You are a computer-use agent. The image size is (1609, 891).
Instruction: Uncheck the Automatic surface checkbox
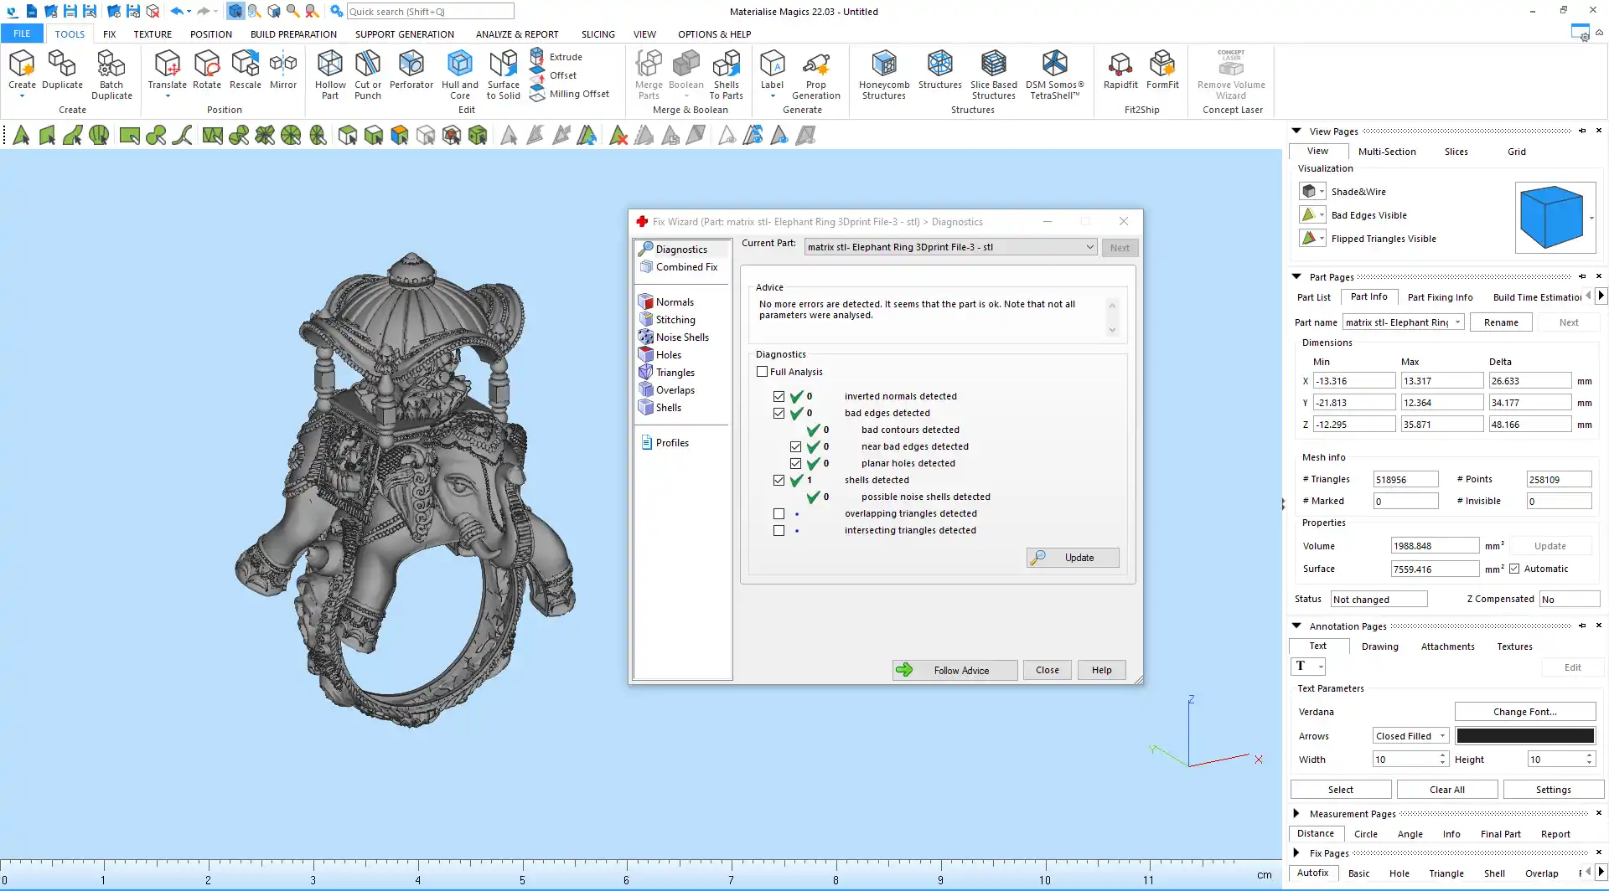tap(1514, 569)
